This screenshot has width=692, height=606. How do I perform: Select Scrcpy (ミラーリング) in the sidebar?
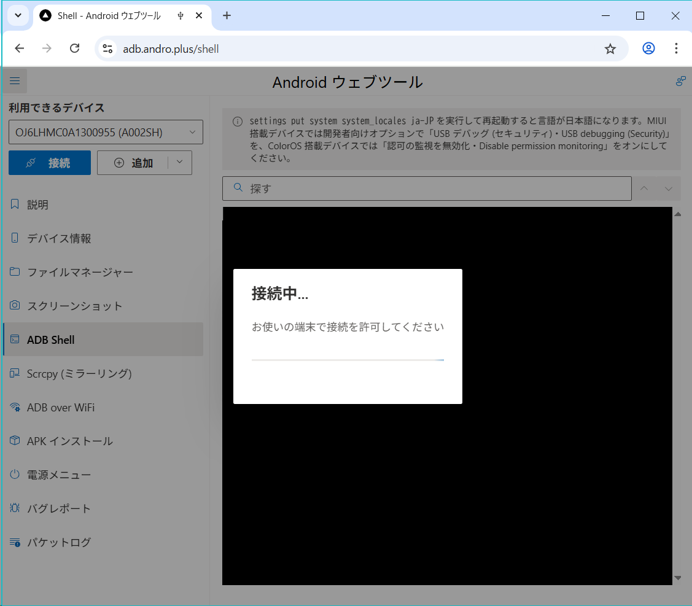[x=79, y=373]
